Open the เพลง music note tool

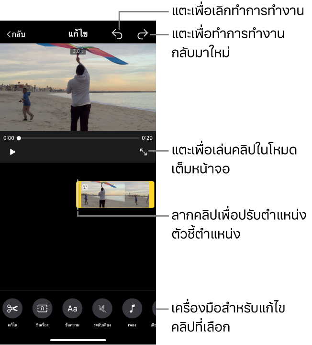coord(132,309)
